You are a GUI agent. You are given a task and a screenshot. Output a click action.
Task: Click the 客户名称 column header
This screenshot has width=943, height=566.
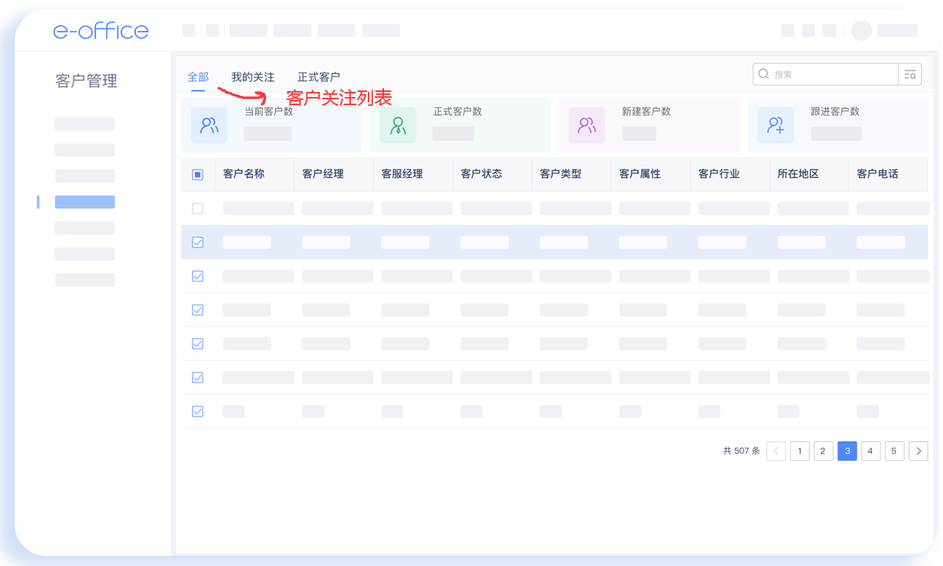tap(243, 174)
